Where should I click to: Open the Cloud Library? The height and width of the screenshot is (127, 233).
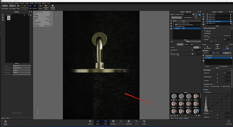tap(5, 123)
